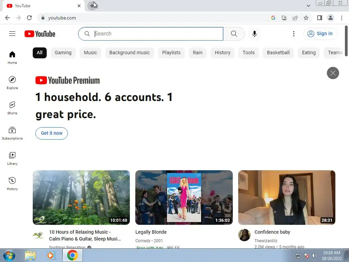Select the Basketball filter chip

pos(278,53)
